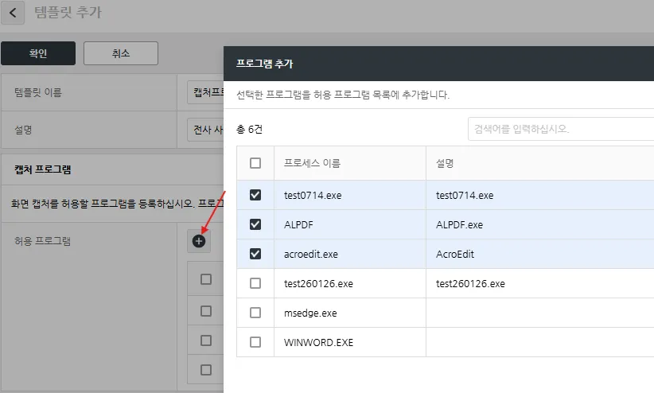Add program with the plus icon

coord(199,241)
